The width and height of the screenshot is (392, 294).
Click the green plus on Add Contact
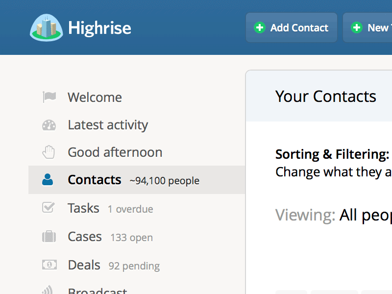(x=259, y=28)
